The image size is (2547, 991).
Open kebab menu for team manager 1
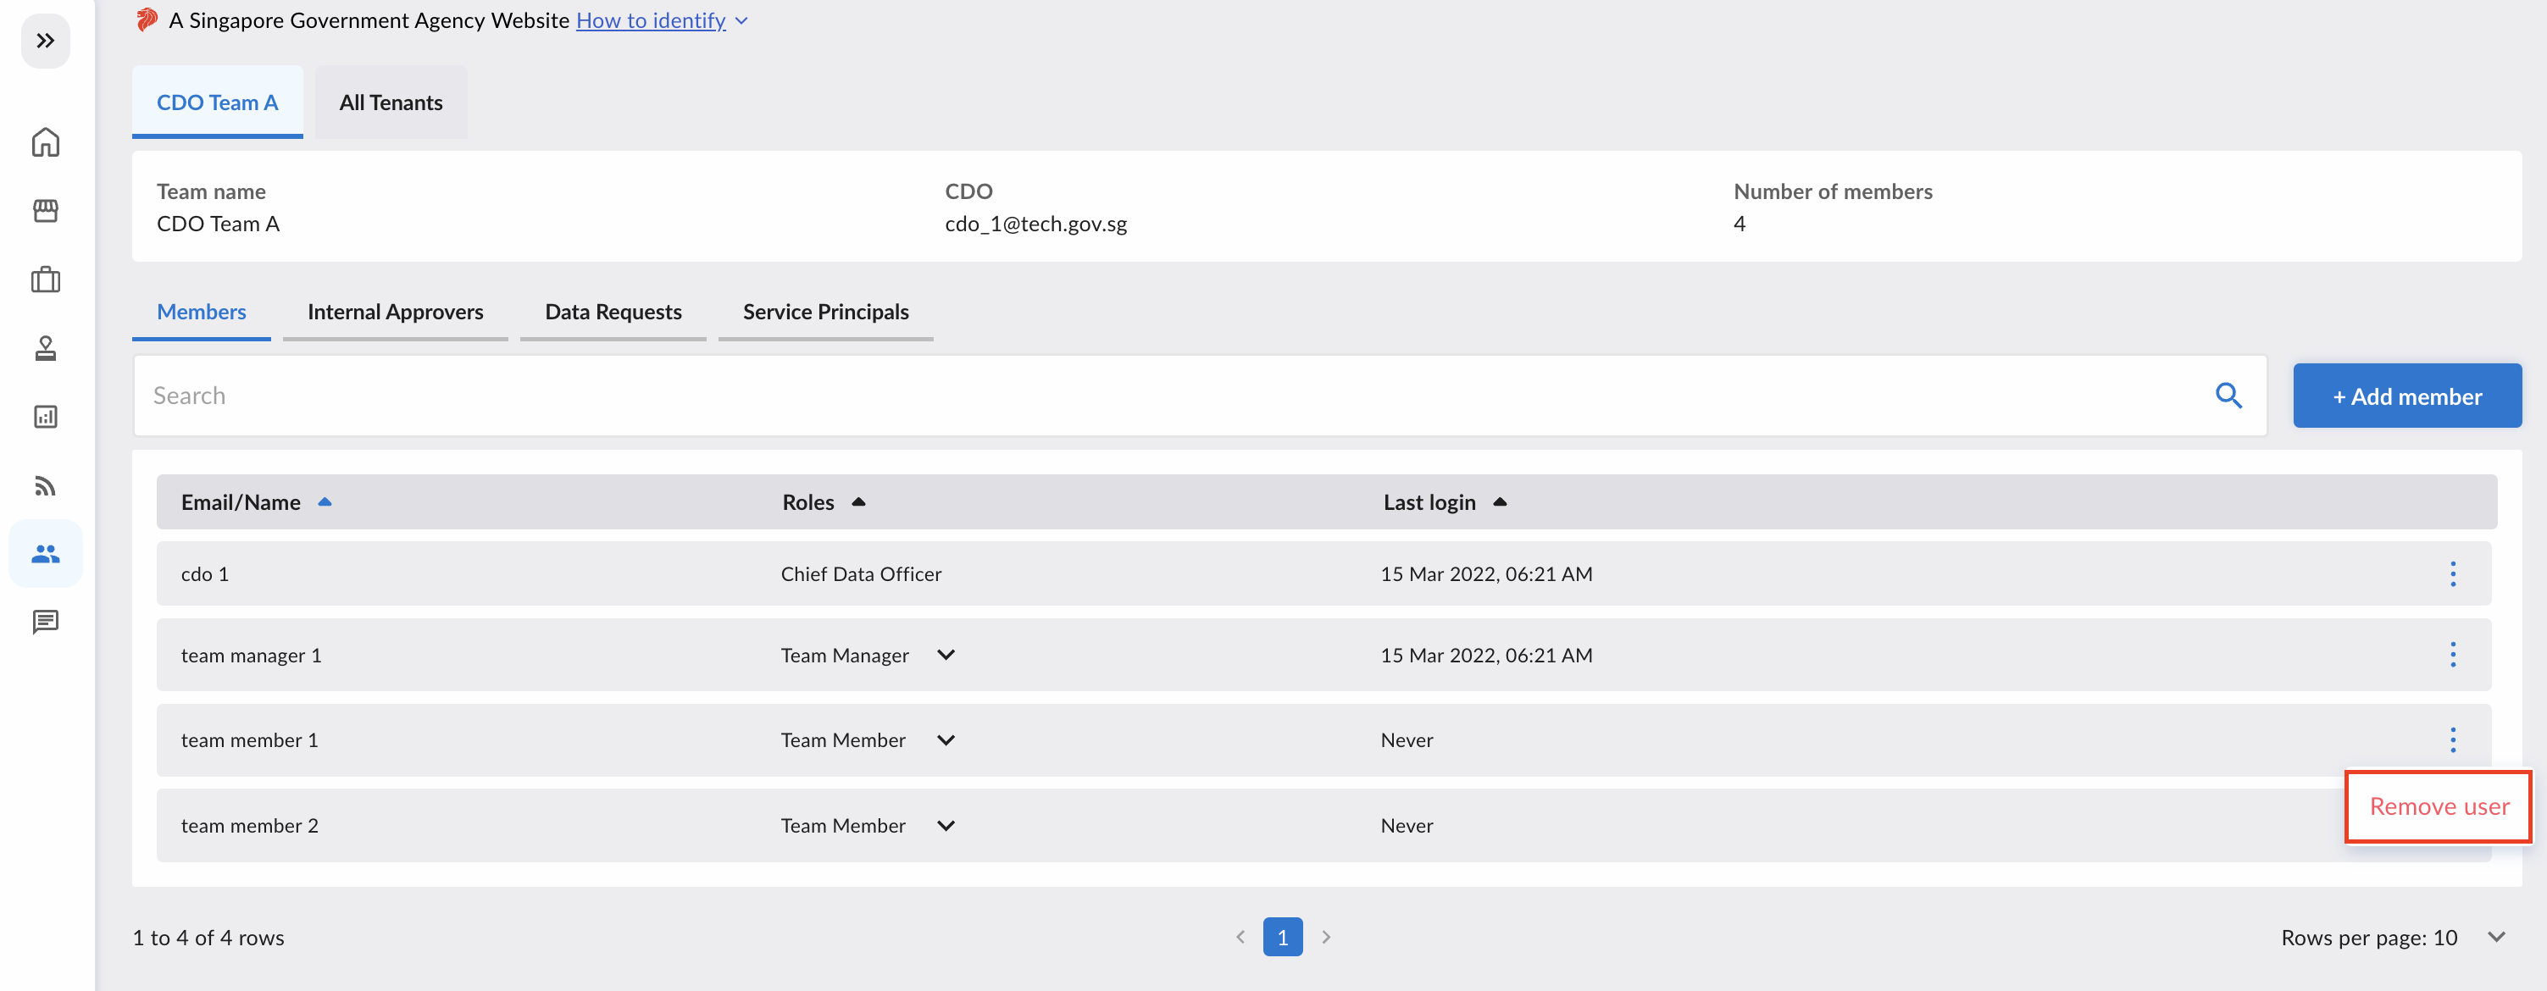[2452, 654]
